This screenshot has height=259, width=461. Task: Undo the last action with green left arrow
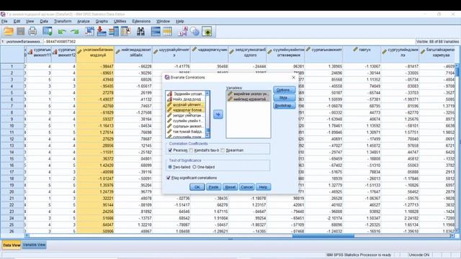[x=62, y=32]
